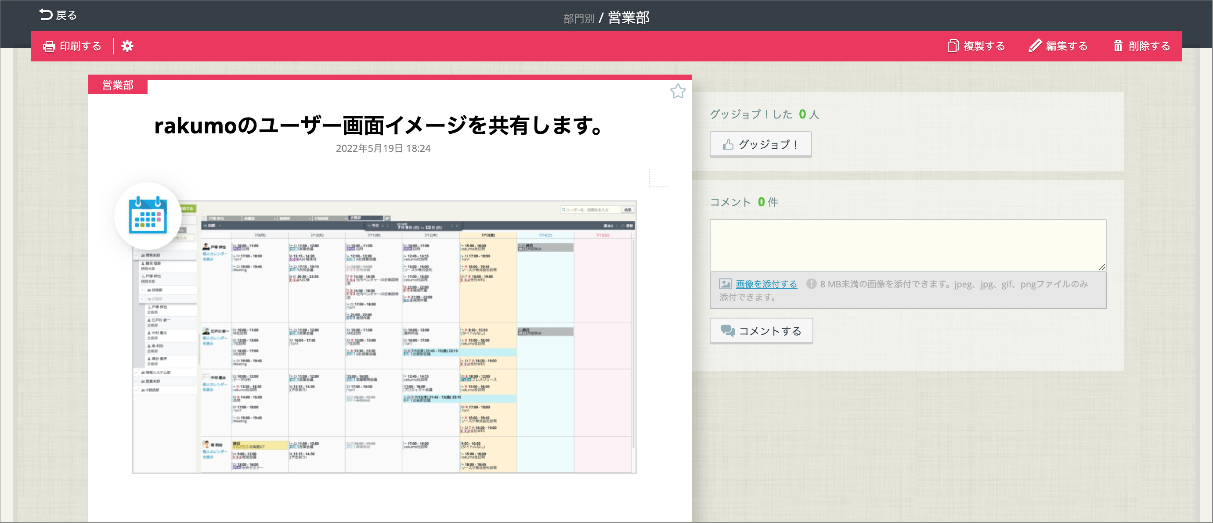1213x523 pixels.
Task: Click the グッジョブ! thumbs-up button
Action: [761, 144]
